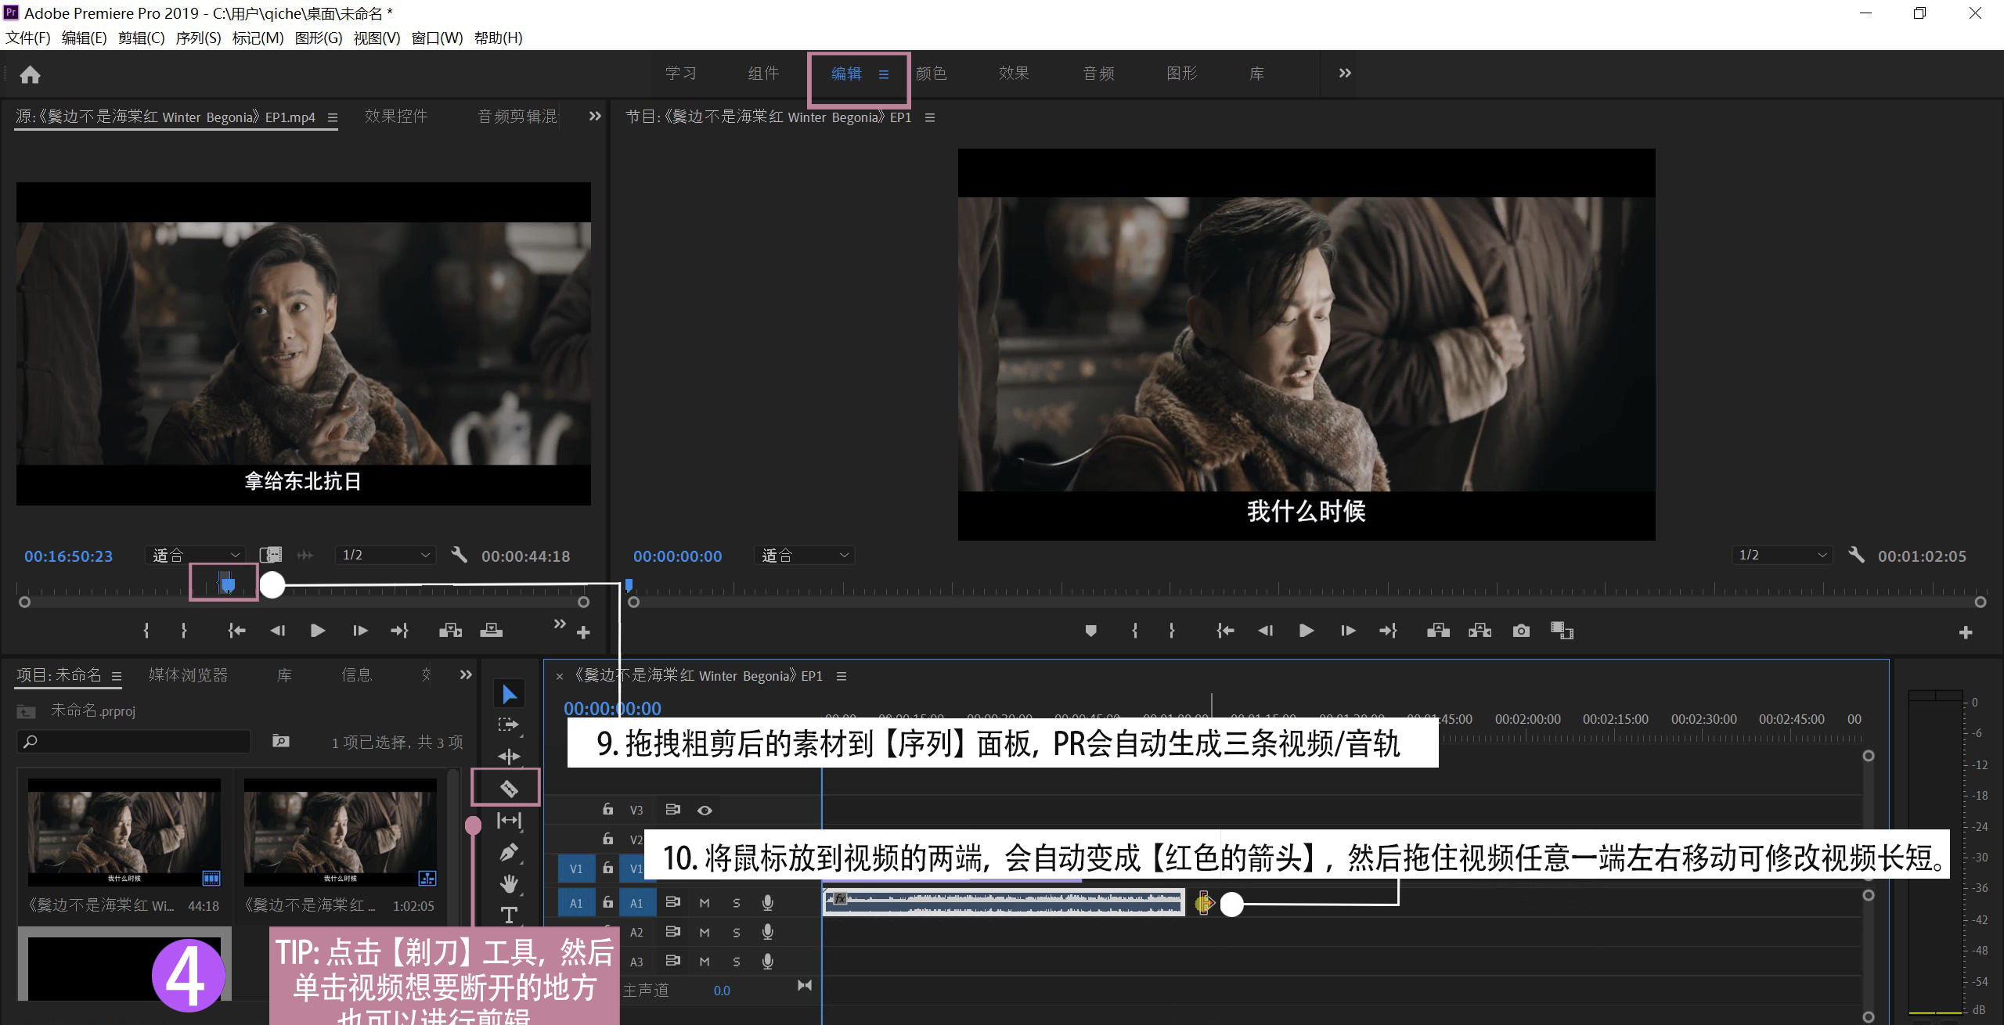The width and height of the screenshot is (2004, 1025).
Task: Switch to 效果控件 tab
Action: pyautogui.click(x=396, y=116)
